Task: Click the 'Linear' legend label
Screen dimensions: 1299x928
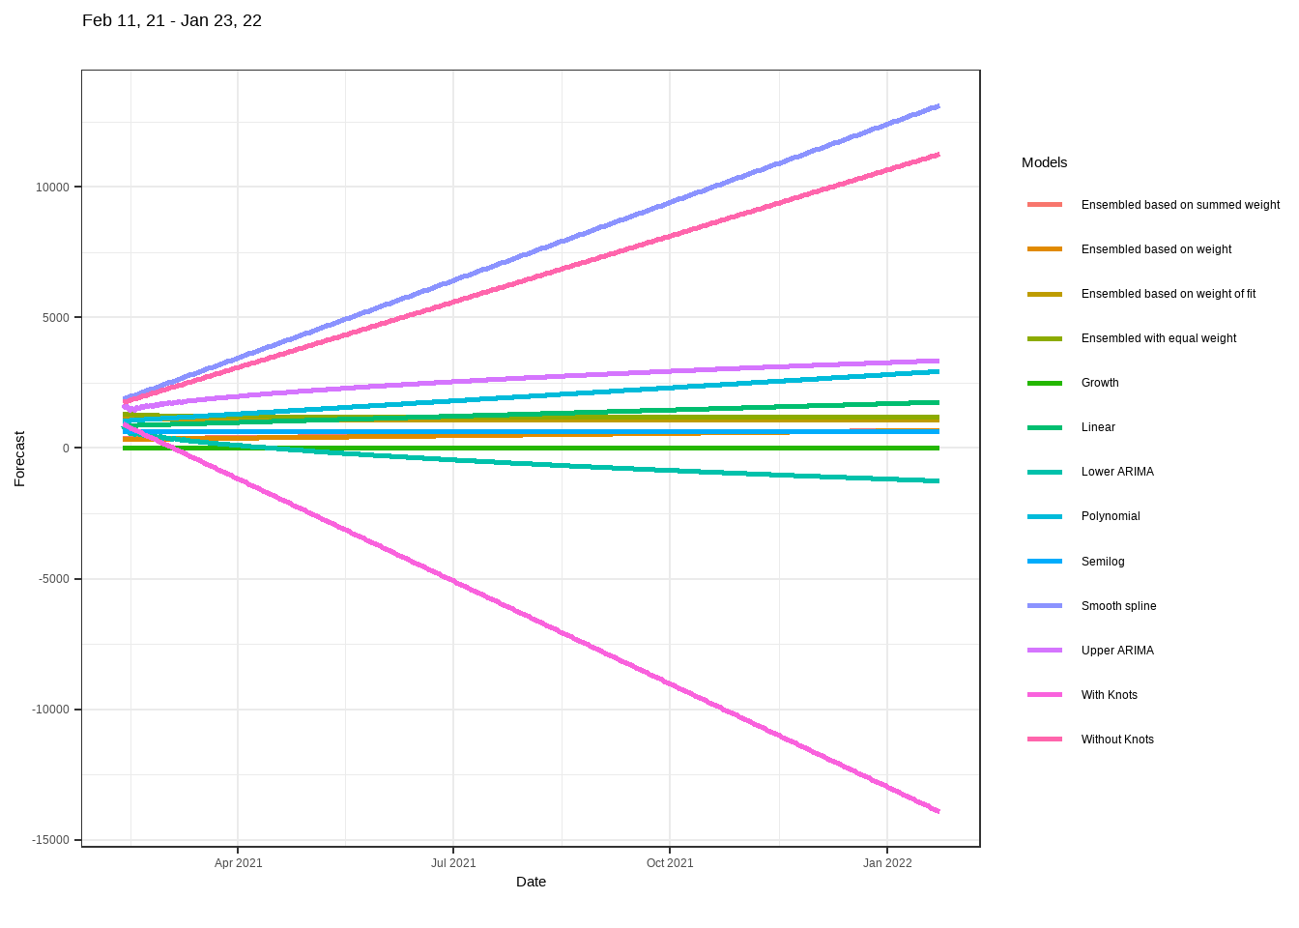Action: pyautogui.click(x=1098, y=427)
